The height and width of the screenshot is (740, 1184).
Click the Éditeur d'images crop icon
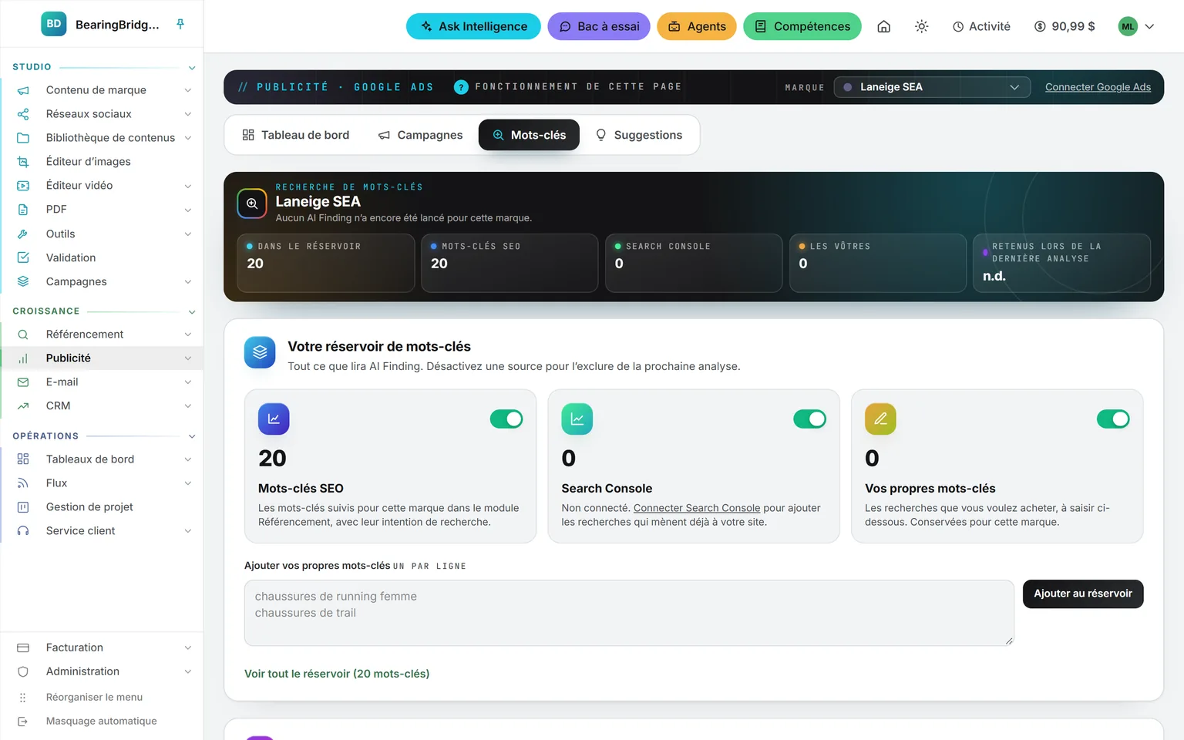[x=23, y=162]
